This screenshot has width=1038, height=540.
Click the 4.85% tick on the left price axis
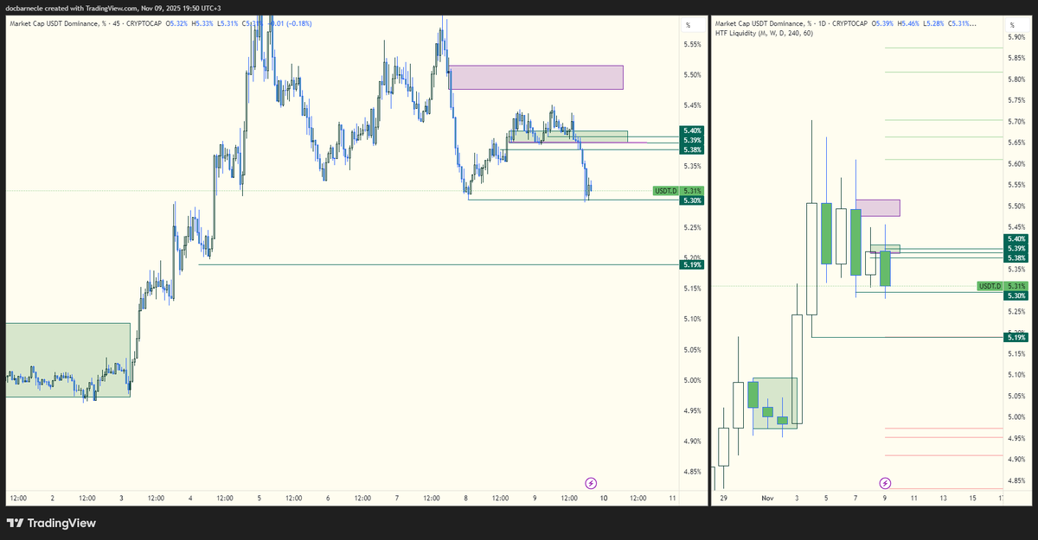pos(692,472)
